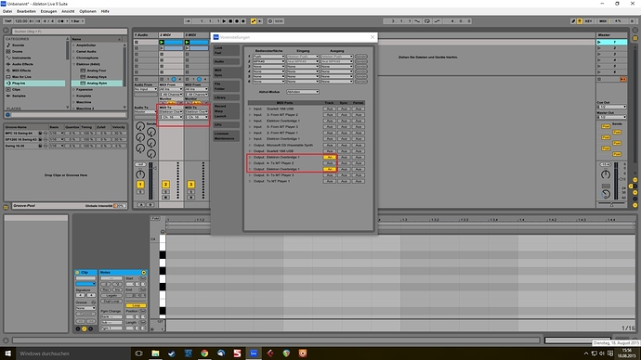Viewport: 641px width, 360px height.
Task: Click the transport Play button
Action: pos(224,21)
